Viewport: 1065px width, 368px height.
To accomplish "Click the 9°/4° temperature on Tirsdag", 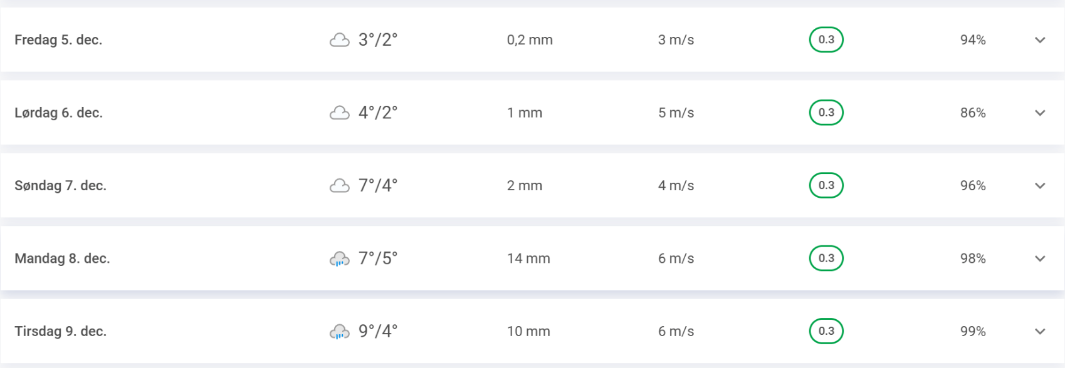I will [x=378, y=331].
